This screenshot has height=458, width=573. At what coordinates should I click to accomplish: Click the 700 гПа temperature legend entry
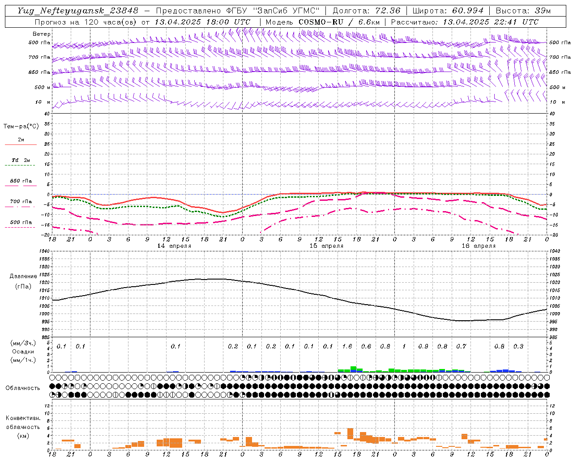pos(21,202)
